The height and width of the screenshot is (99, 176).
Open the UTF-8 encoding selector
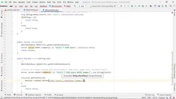point(155,98)
